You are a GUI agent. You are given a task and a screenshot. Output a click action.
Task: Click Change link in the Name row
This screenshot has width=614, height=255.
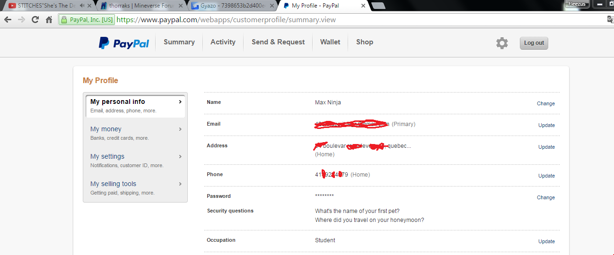point(546,103)
